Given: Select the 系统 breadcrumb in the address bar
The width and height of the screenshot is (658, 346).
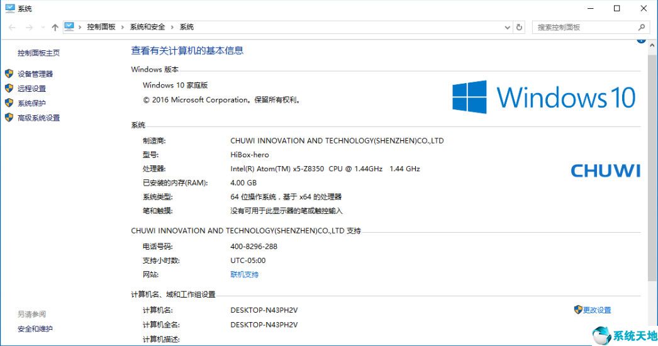Looking at the screenshot, I should (x=187, y=27).
